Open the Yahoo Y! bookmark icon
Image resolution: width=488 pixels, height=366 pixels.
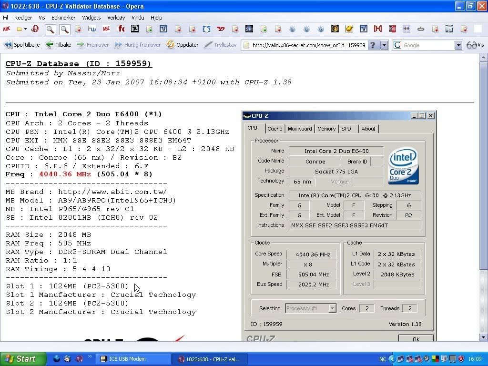221,29
